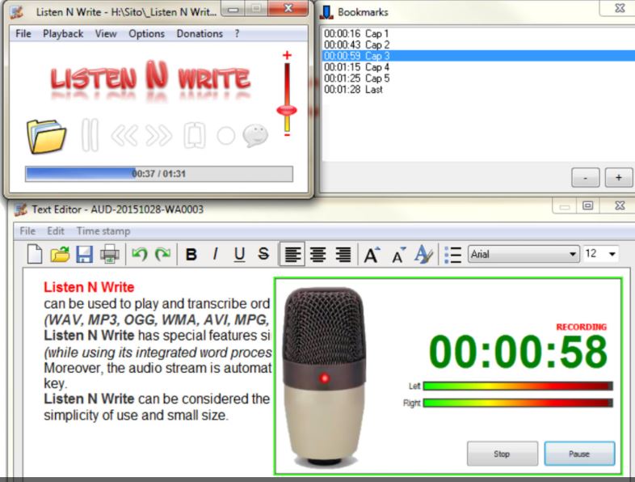Open the ? help menu

[237, 34]
